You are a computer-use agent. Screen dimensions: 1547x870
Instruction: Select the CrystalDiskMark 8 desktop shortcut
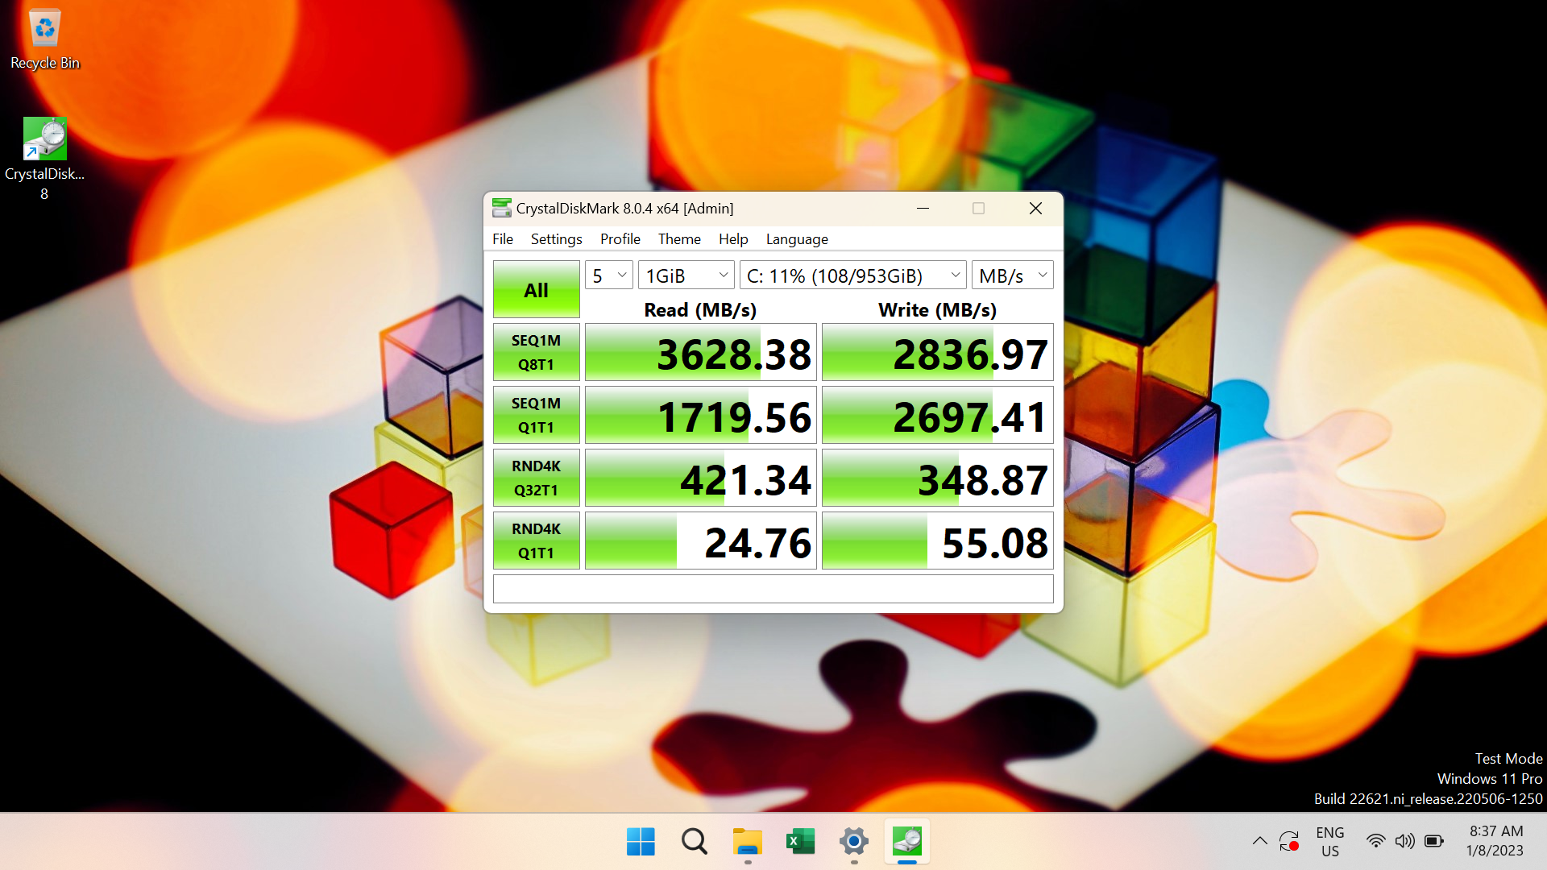[x=45, y=159]
